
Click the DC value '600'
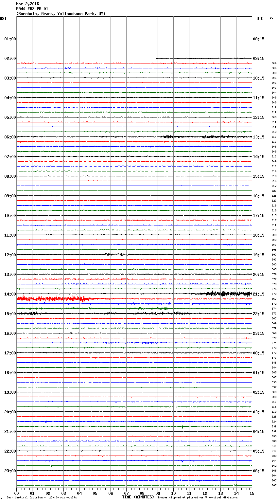274,245
